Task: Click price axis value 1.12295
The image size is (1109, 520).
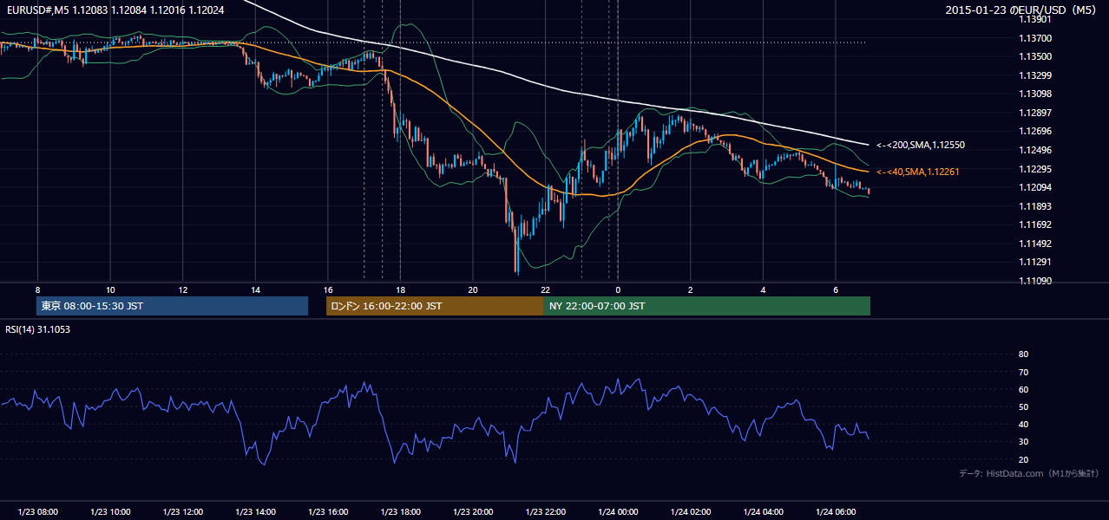Action: 1035,169
